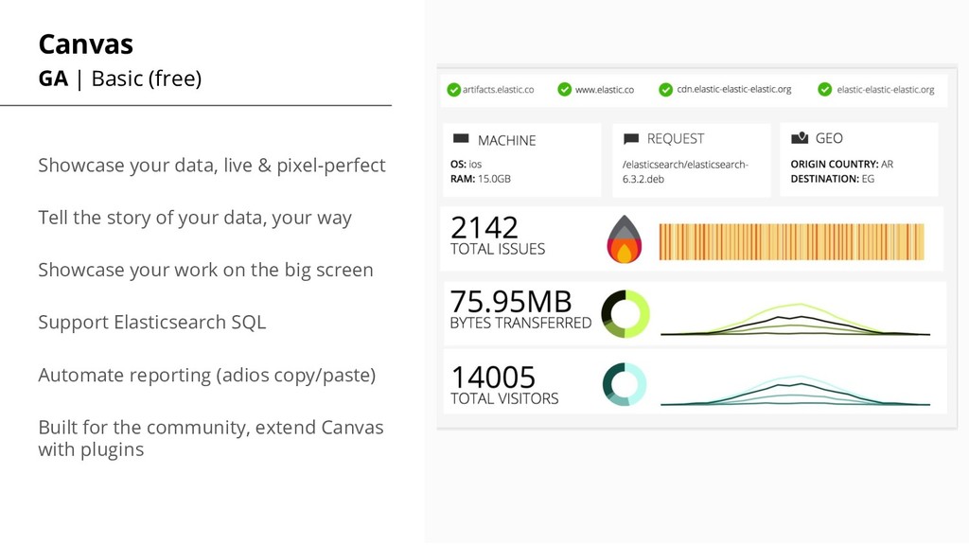The image size is (969, 545).
Task: Select the 14005 Total Visitors metric
Action: pos(504,385)
